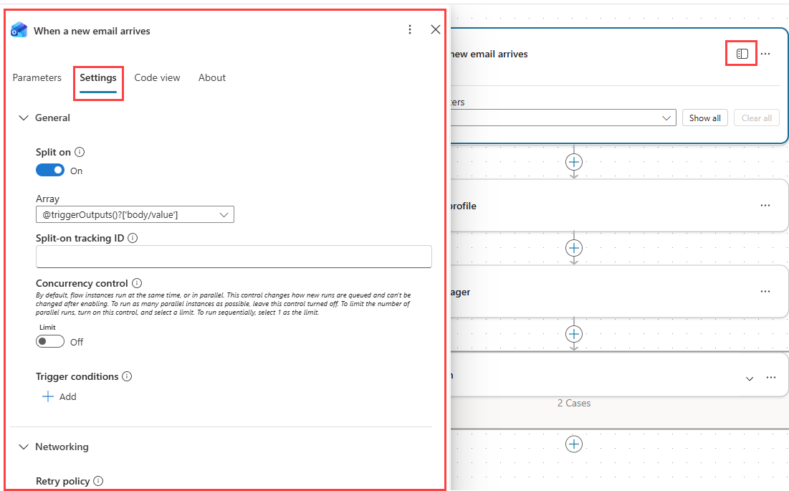789x491 pixels.
Task: Insert step with plus below 2 Cases
Action: pyautogui.click(x=573, y=444)
